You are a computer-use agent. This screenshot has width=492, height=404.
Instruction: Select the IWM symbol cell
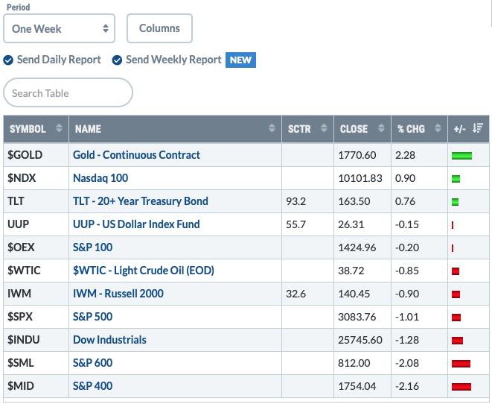point(36,294)
